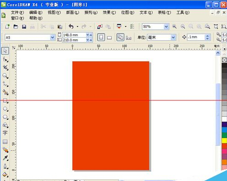This screenshot has width=227, height=181.
Task: Choose the Ellipse tool
Action: [5, 109]
